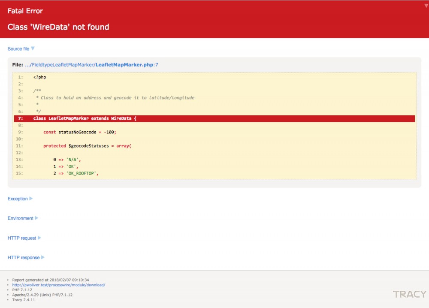The height and width of the screenshot is (308, 429).
Task: Click the Fatal Error heading
Action: pos(25,11)
